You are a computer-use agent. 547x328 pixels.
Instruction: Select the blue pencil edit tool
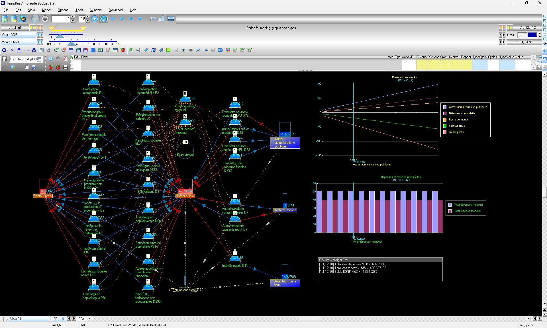(x=146, y=50)
